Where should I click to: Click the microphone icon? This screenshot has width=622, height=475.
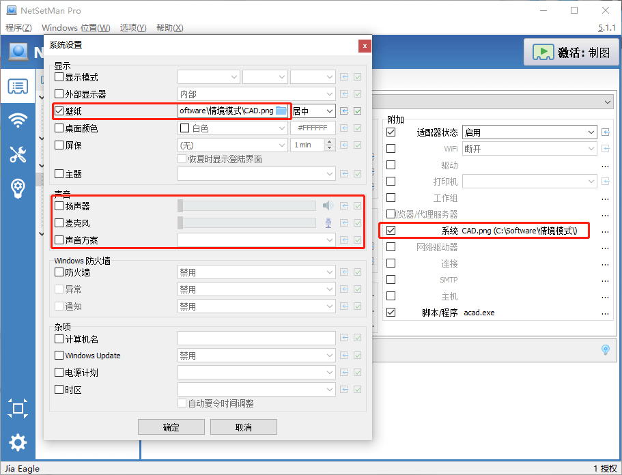click(x=328, y=223)
